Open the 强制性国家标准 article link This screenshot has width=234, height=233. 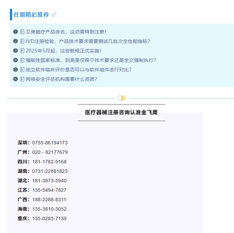(91, 60)
